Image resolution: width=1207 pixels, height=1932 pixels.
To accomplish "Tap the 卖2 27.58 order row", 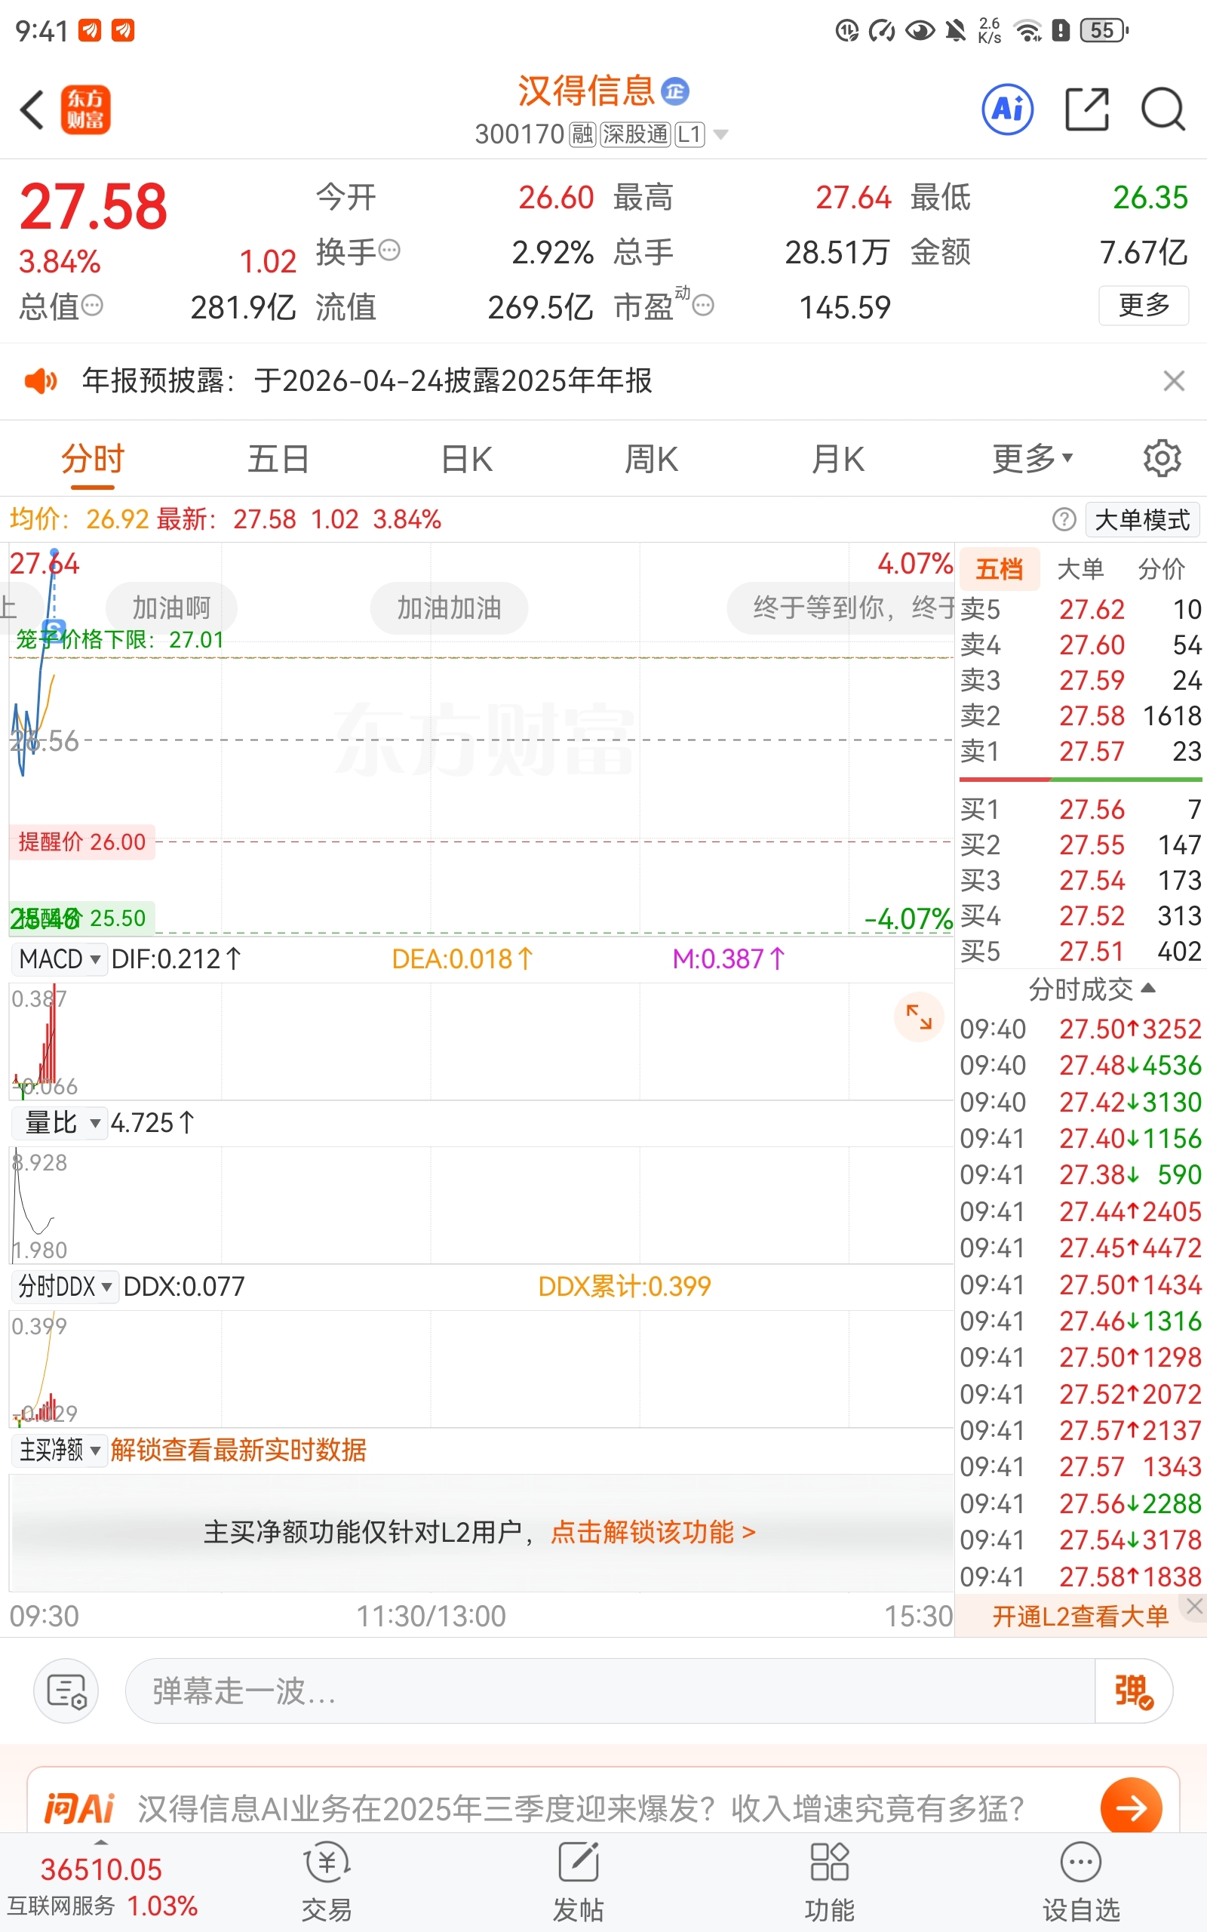I will [x=1081, y=716].
